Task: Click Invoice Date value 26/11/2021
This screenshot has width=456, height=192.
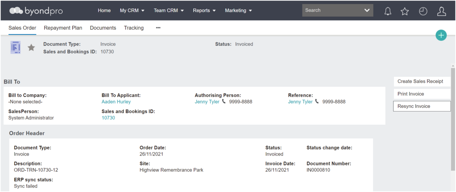Action: tap(277, 170)
